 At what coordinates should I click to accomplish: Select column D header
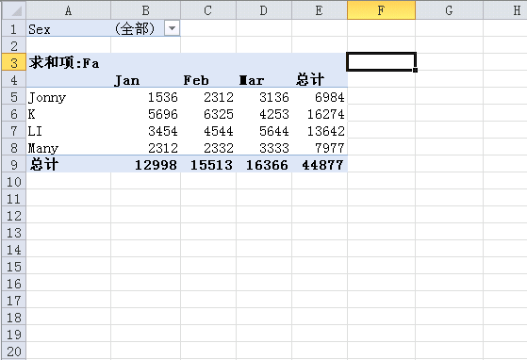click(x=264, y=10)
